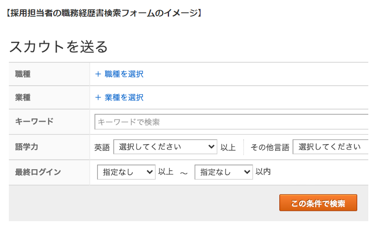Open the 業種を選択 link text
This screenshot has width=373, height=228.
pos(124,98)
